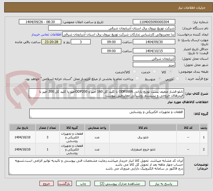Viewport: 213px width, 191px height.
Task: Click the تابلو خروج اضطراری item name cell
Action: coord(143,149)
